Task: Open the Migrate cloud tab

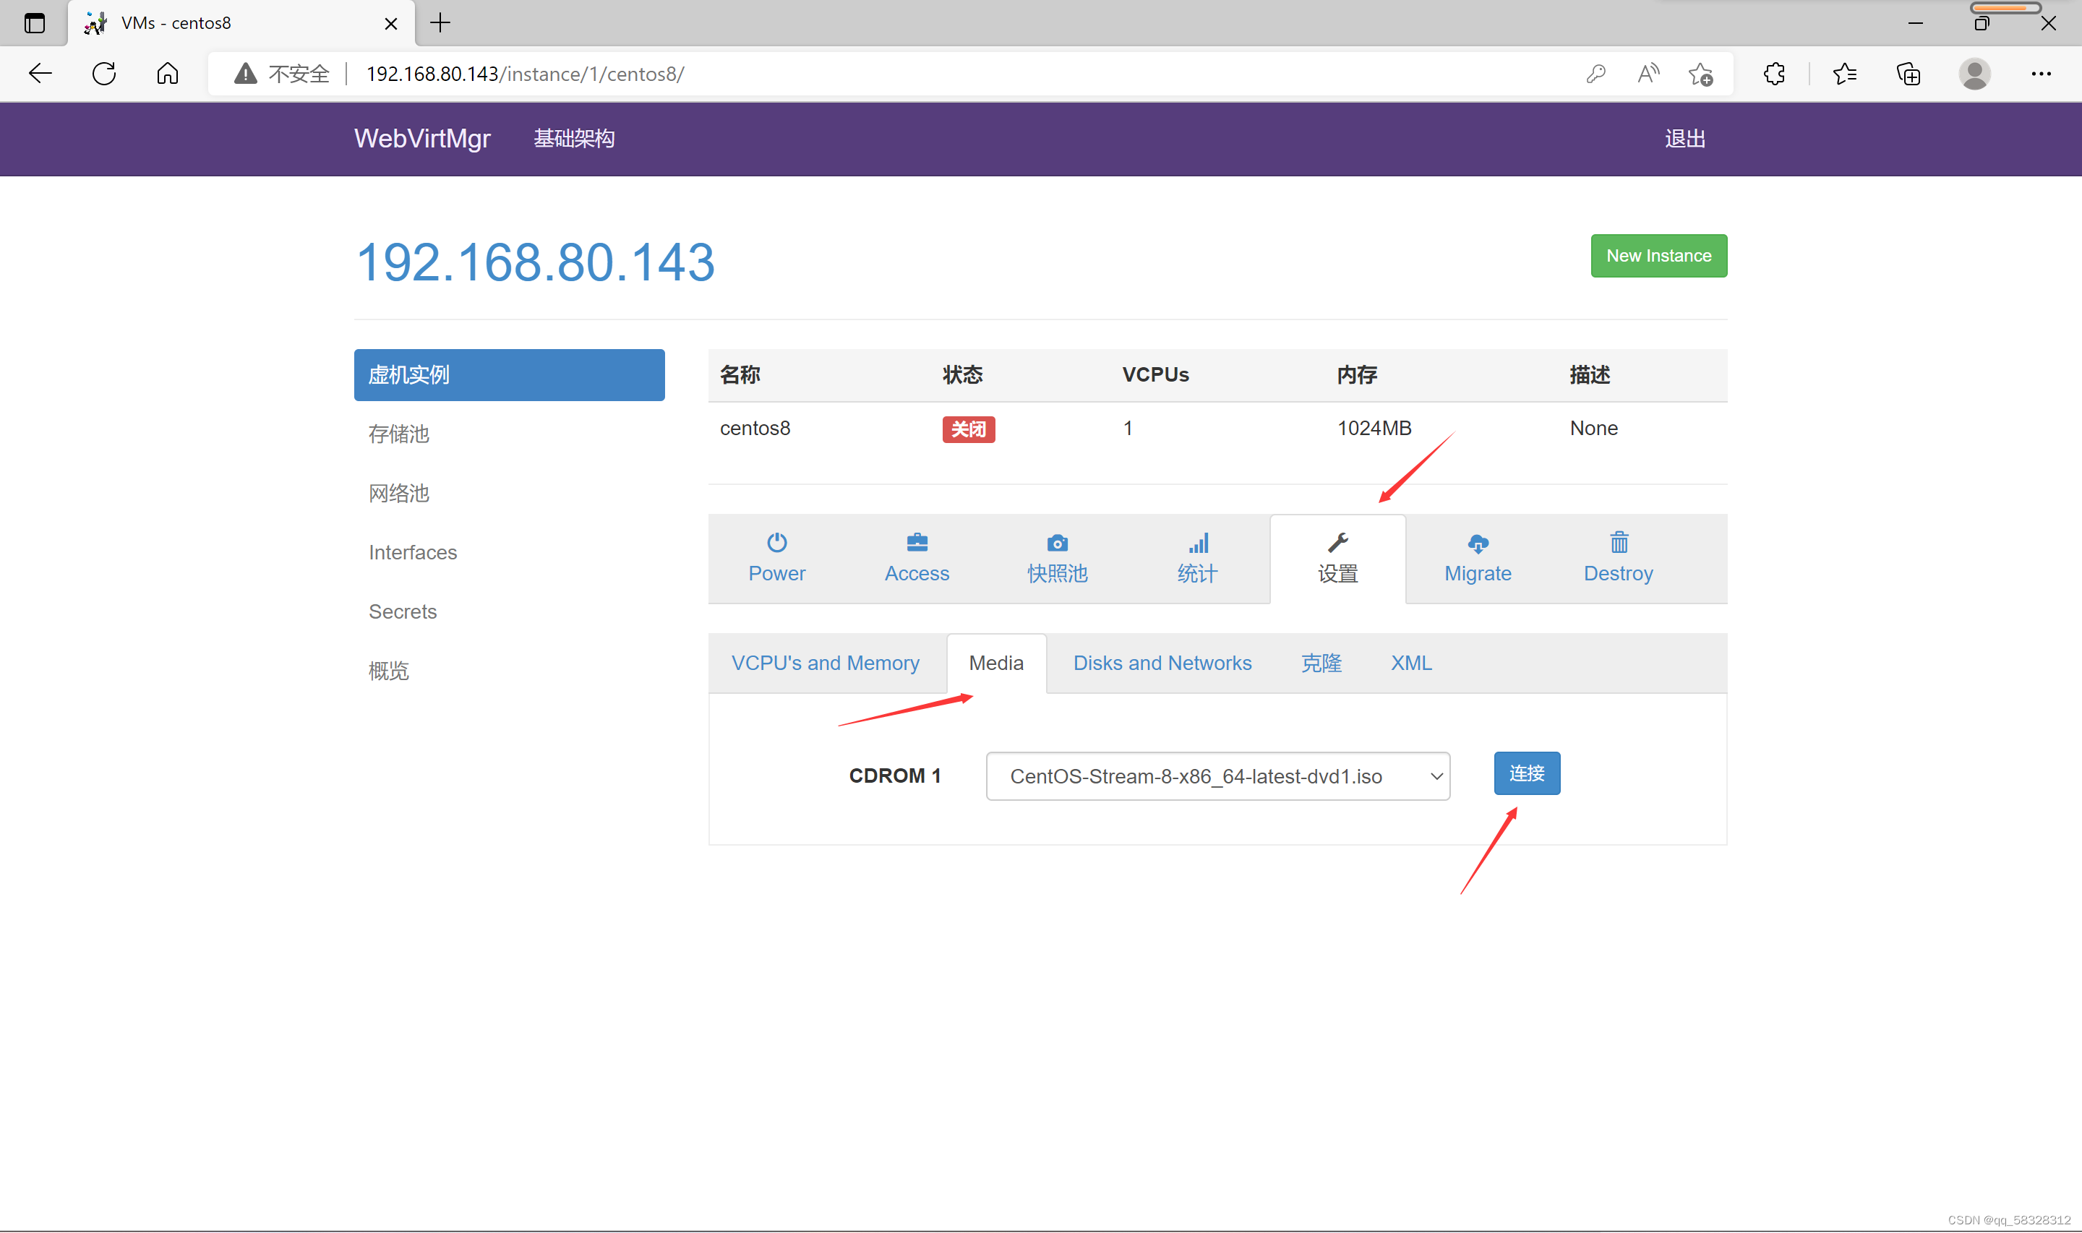Action: [x=1477, y=559]
